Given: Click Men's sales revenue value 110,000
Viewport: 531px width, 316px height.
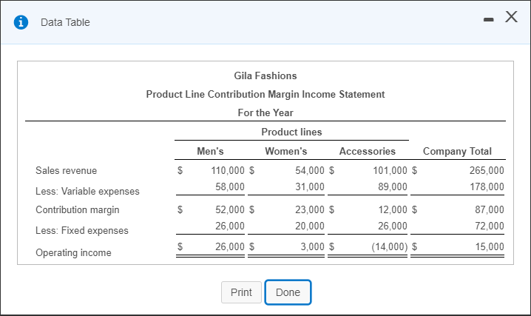Looking at the screenshot, I should pos(228,170).
